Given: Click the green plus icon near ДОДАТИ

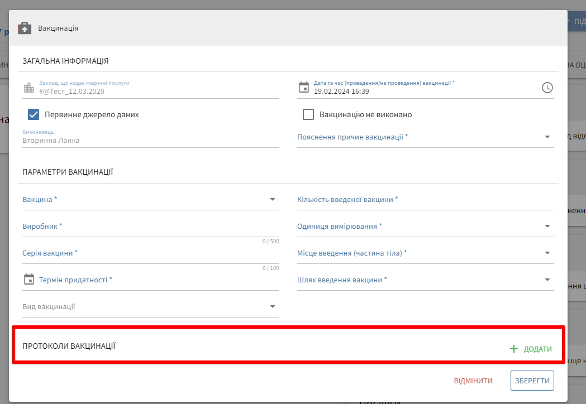Looking at the screenshot, I should tap(513, 349).
